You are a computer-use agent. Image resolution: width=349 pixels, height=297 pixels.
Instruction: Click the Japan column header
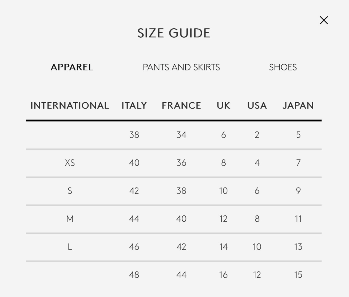click(x=298, y=106)
